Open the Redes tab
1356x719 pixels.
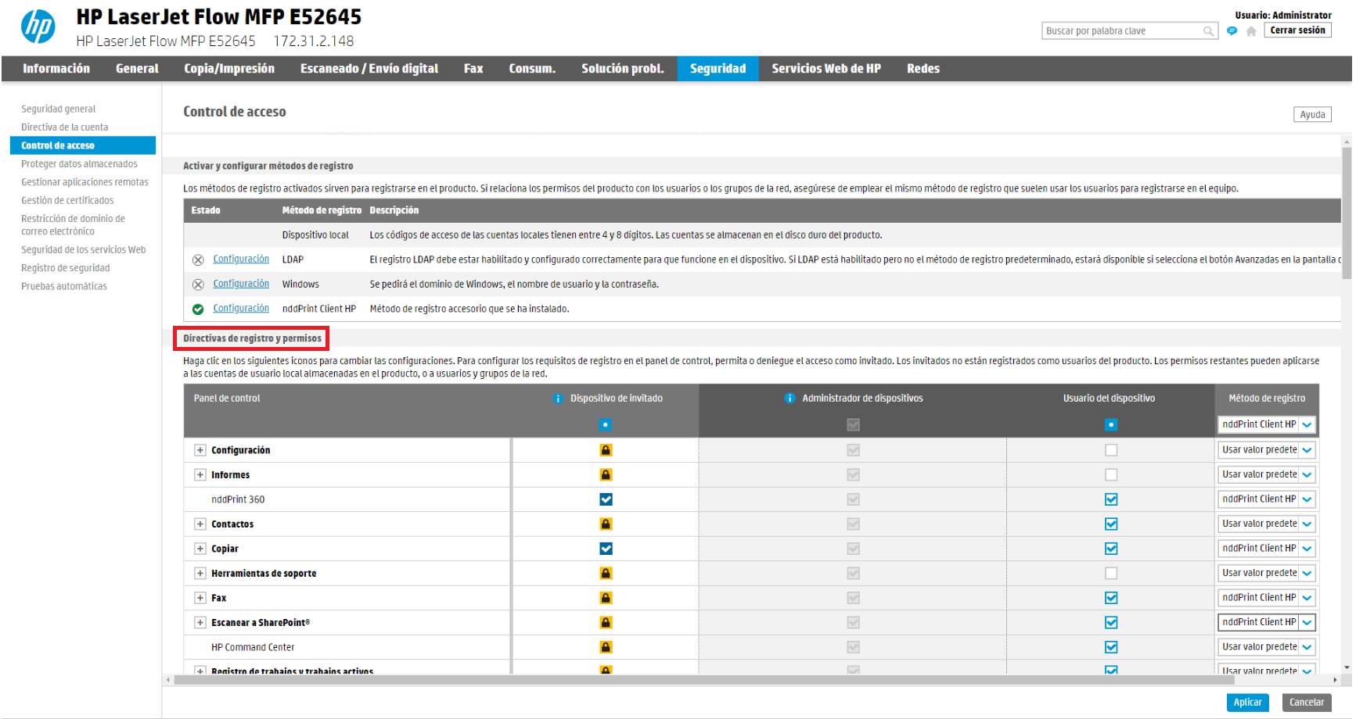923,69
